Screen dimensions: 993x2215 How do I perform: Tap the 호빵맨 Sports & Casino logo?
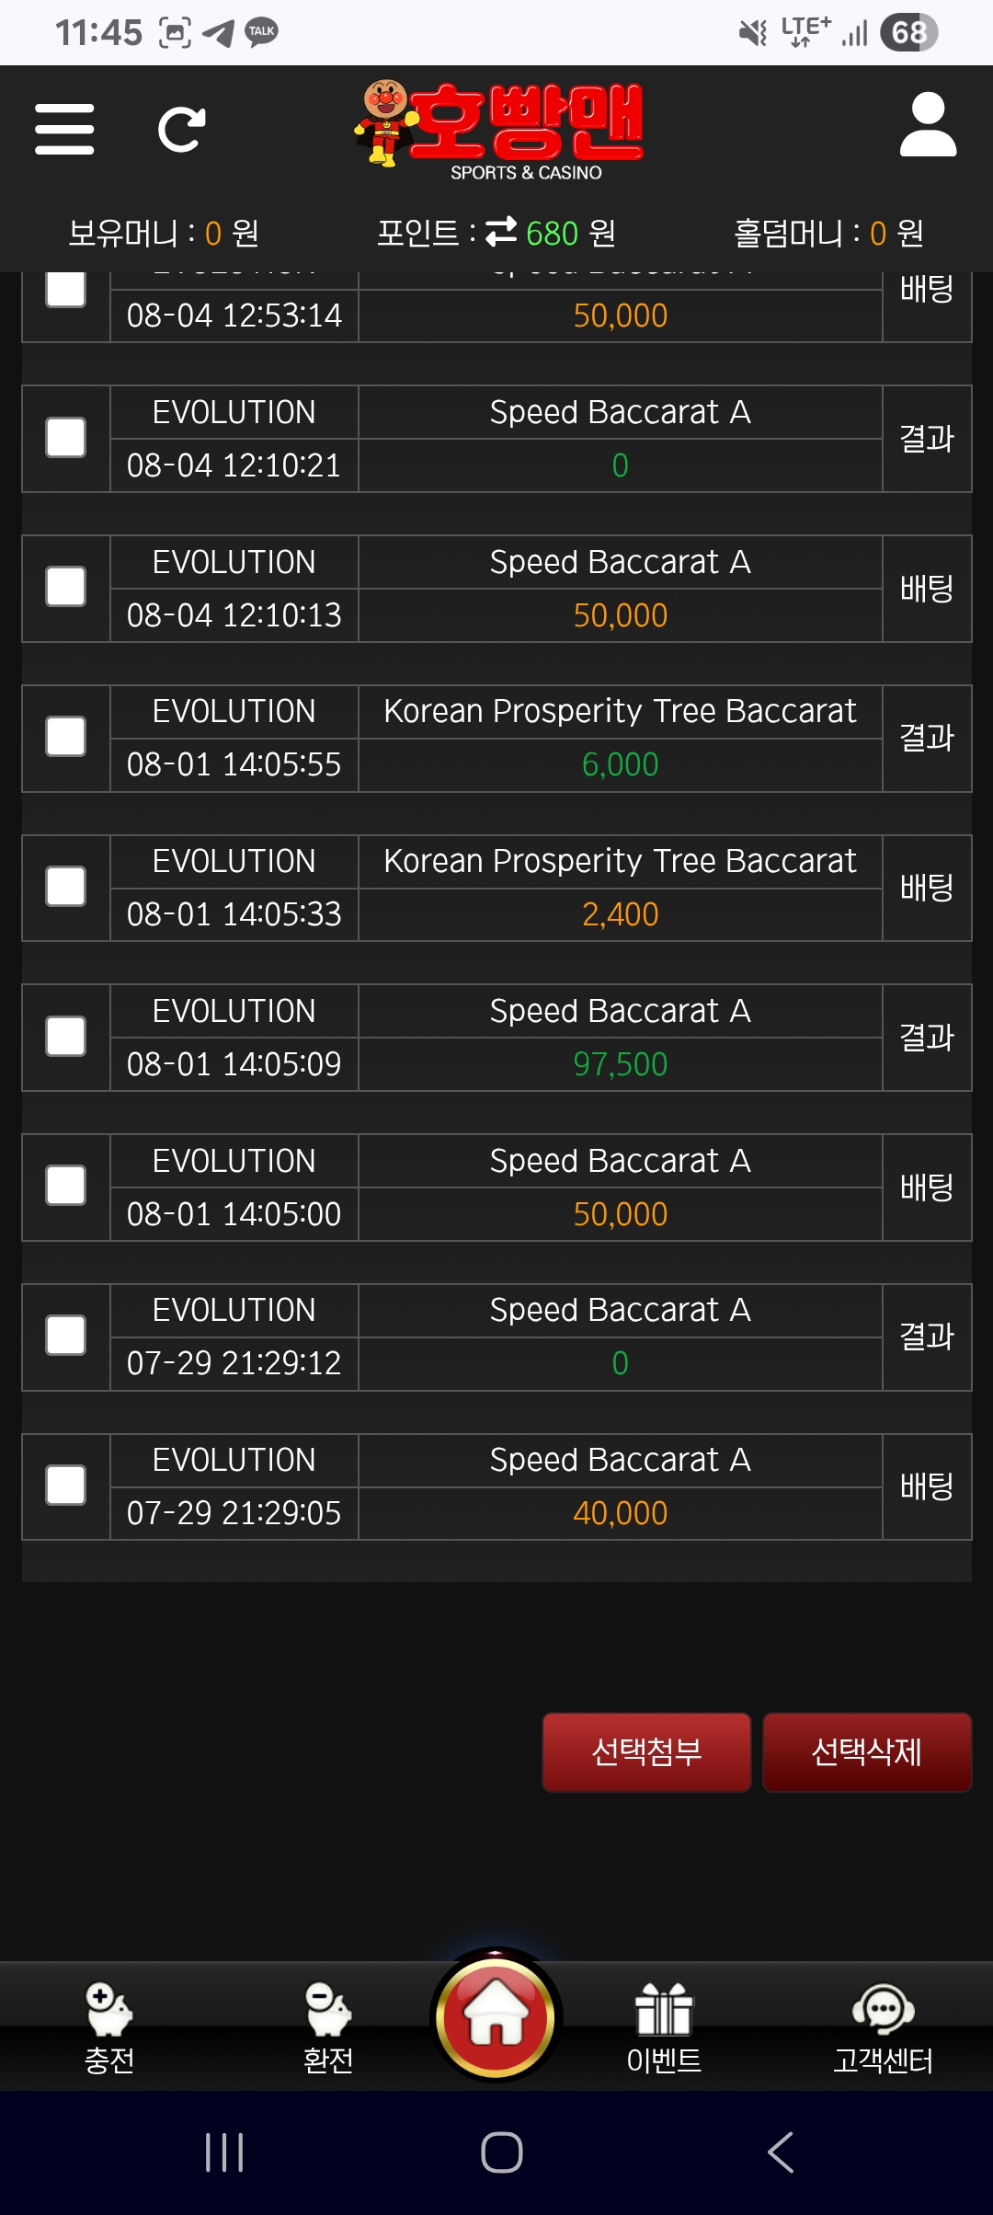501,129
